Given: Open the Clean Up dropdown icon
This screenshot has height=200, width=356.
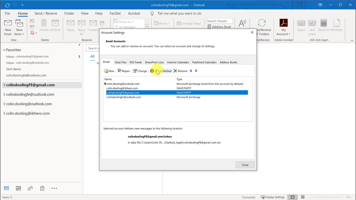Looking at the screenshot, I should coord(34,27).
